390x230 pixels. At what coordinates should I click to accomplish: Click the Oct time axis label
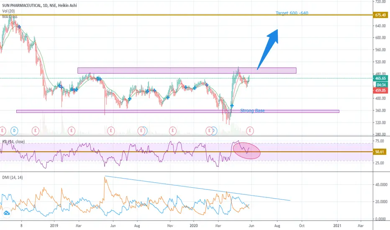coord(302,226)
